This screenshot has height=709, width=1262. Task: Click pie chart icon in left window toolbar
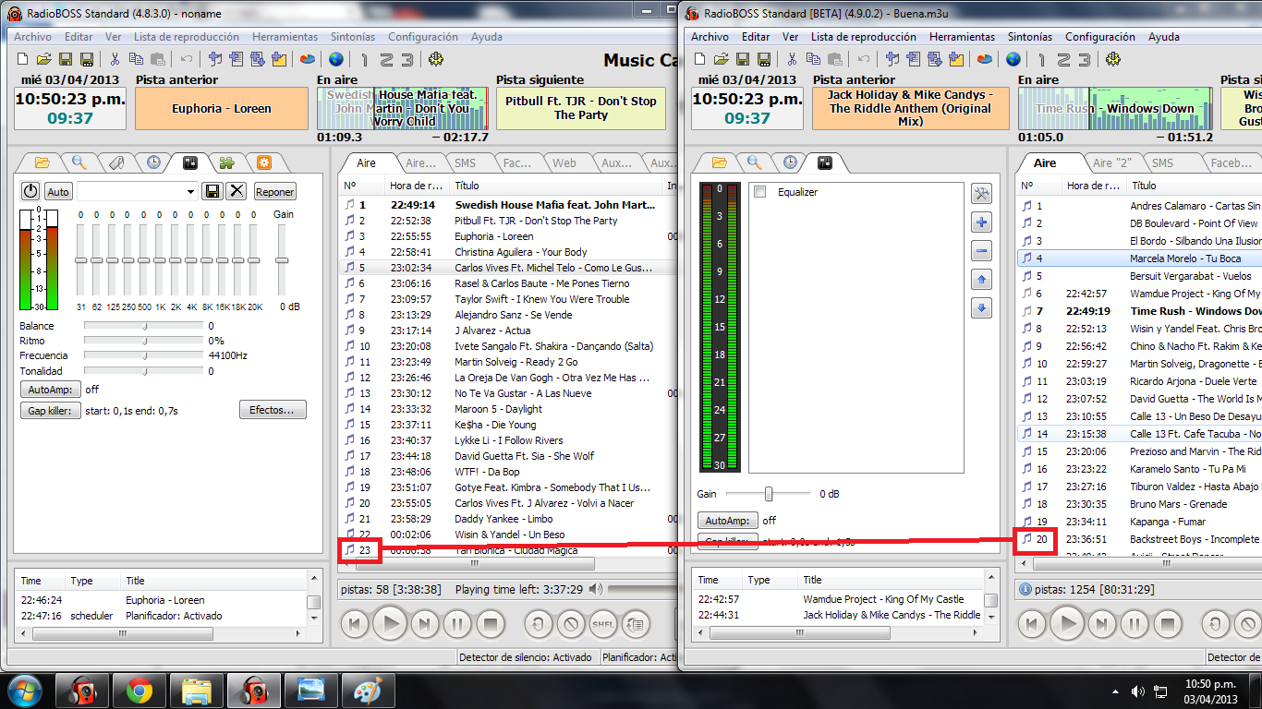coord(308,59)
